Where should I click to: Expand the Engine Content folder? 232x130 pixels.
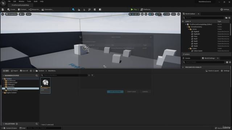(x=3, y=93)
